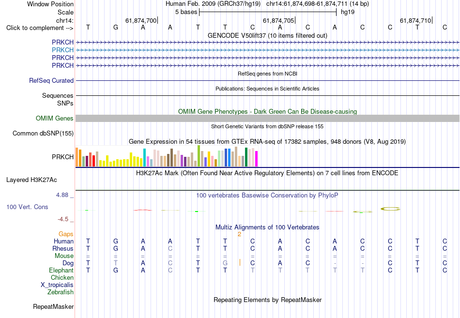
Task: Click the hg19 label beside scale bar
Action: click(348, 12)
